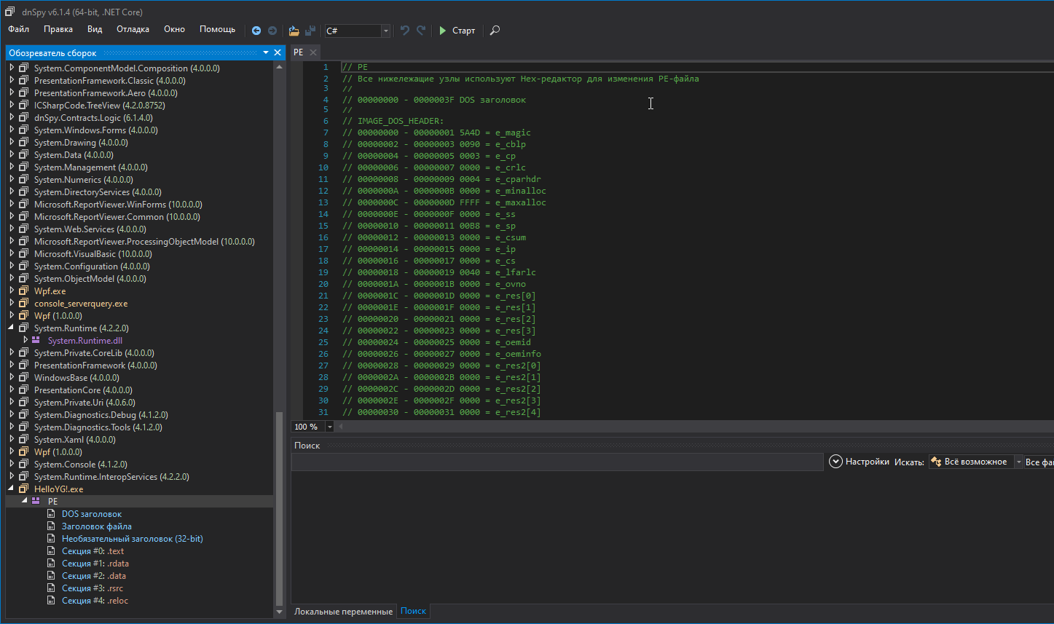Open the Помощь menu

[217, 29]
